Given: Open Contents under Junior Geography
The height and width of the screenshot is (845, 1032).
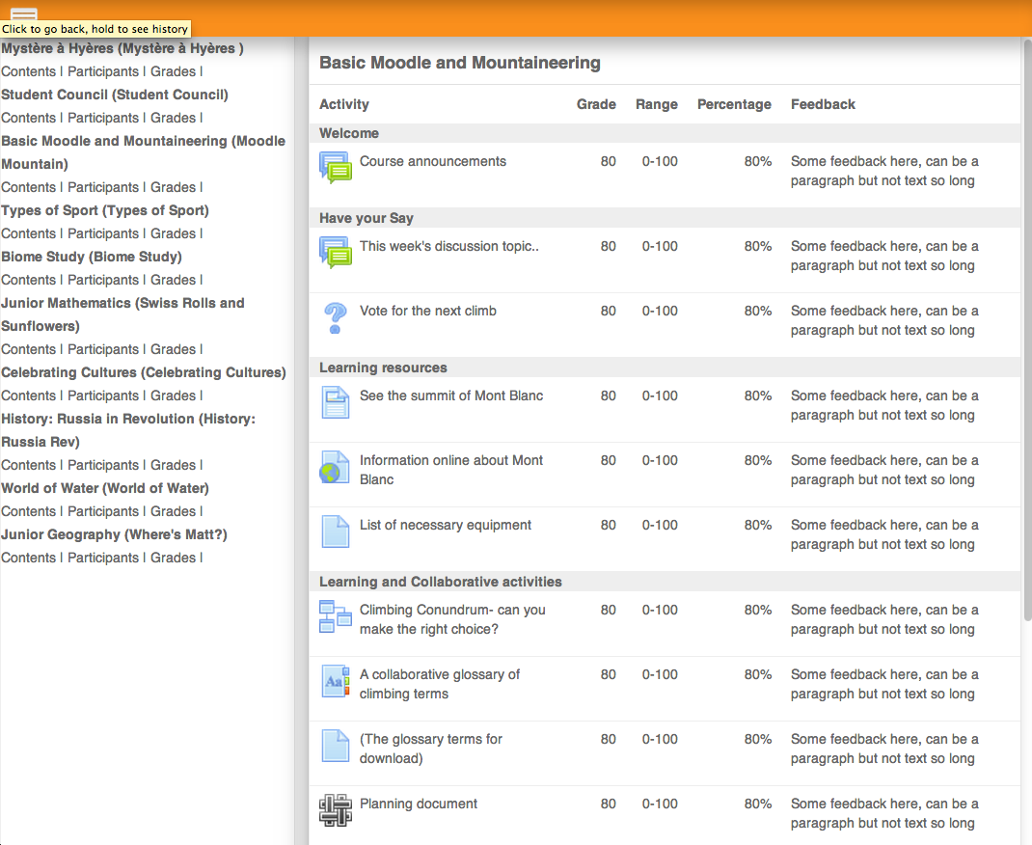Looking at the screenshot, I should pos(28,558).
